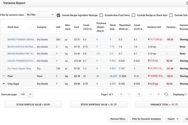Sort by Cost column header
The height and width of the screenshot is (125, 188).
pyautogui.click(x=77, y=27)
